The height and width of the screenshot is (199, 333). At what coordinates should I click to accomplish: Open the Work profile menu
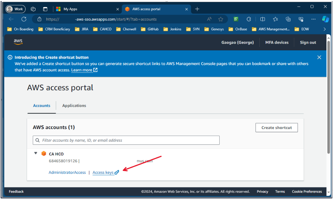(x=15, y=9)
